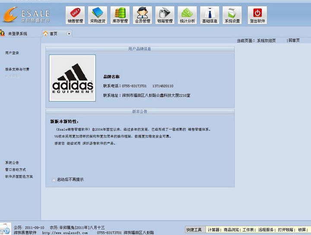Click 未登录系统 status text
The image size is (311, 235).
click(17, 34)
